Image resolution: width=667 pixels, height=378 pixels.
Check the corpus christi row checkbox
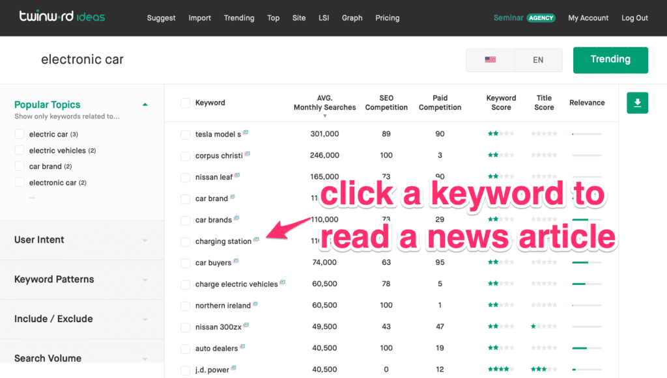[185, 156]
